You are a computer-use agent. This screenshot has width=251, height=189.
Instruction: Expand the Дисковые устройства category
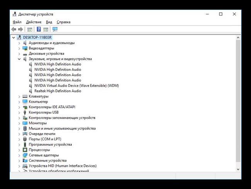click(19, 54)
